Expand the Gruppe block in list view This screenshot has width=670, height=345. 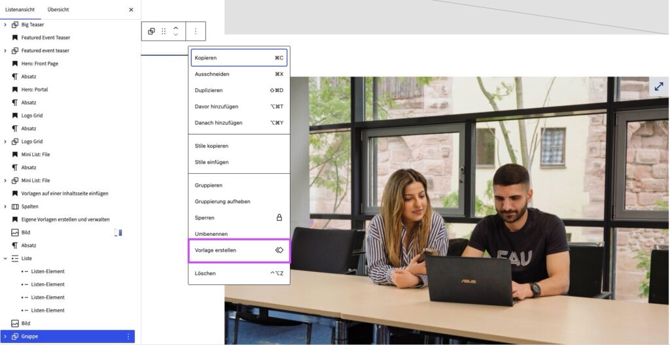point(5,337)
